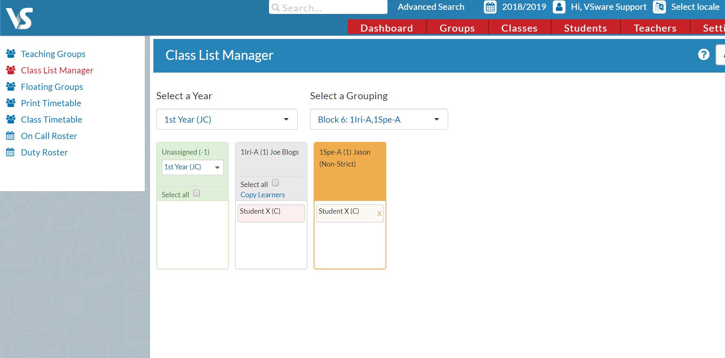Image resolution: width=725 pixels, height=358 pixels.
Task: Remove Student X from 1Spe-A with X
Action: pos(379,213)
